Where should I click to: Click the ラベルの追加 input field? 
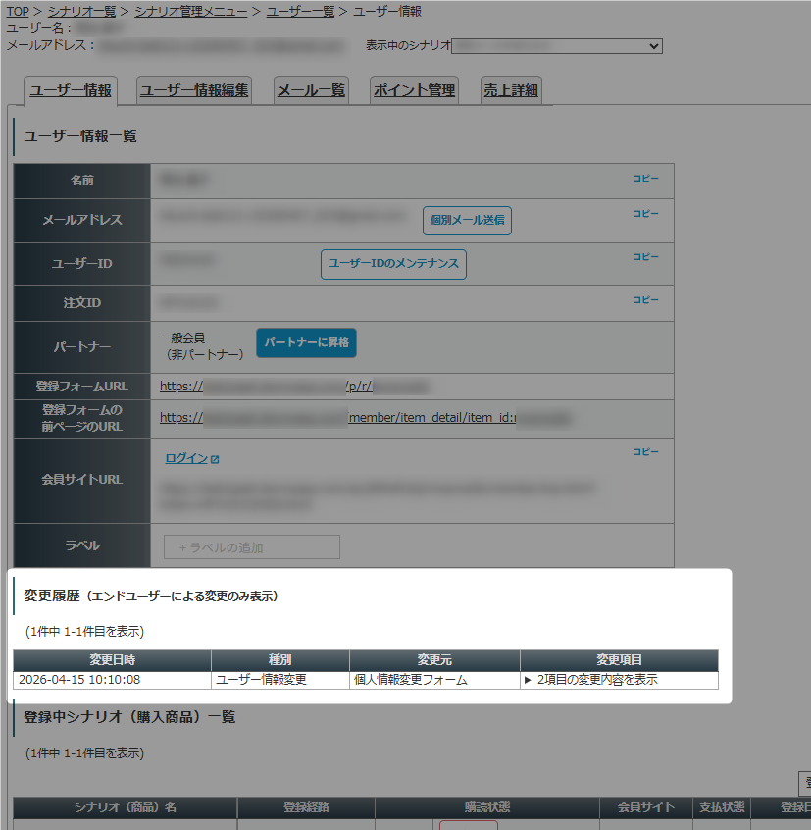pos(251,547)
